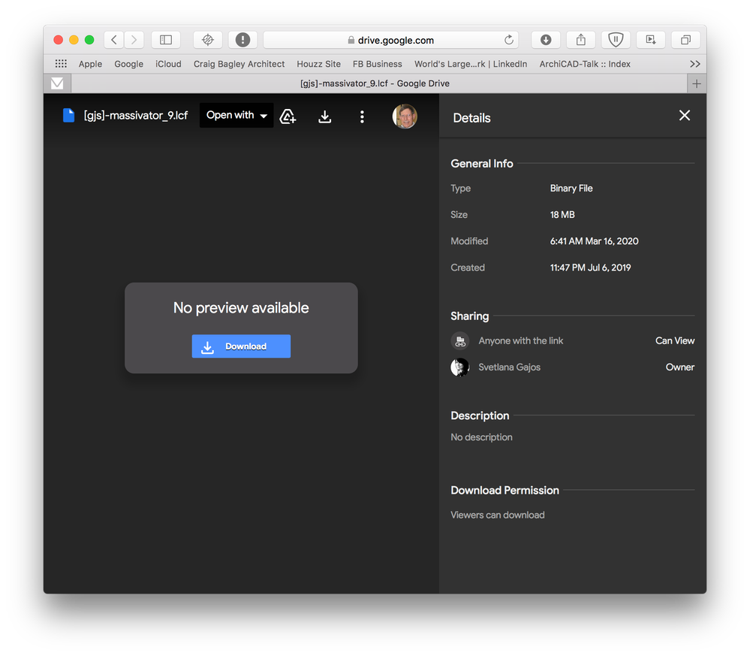Click 'Viewers can download' text
The image size is (750, 656).
point(498,515)
